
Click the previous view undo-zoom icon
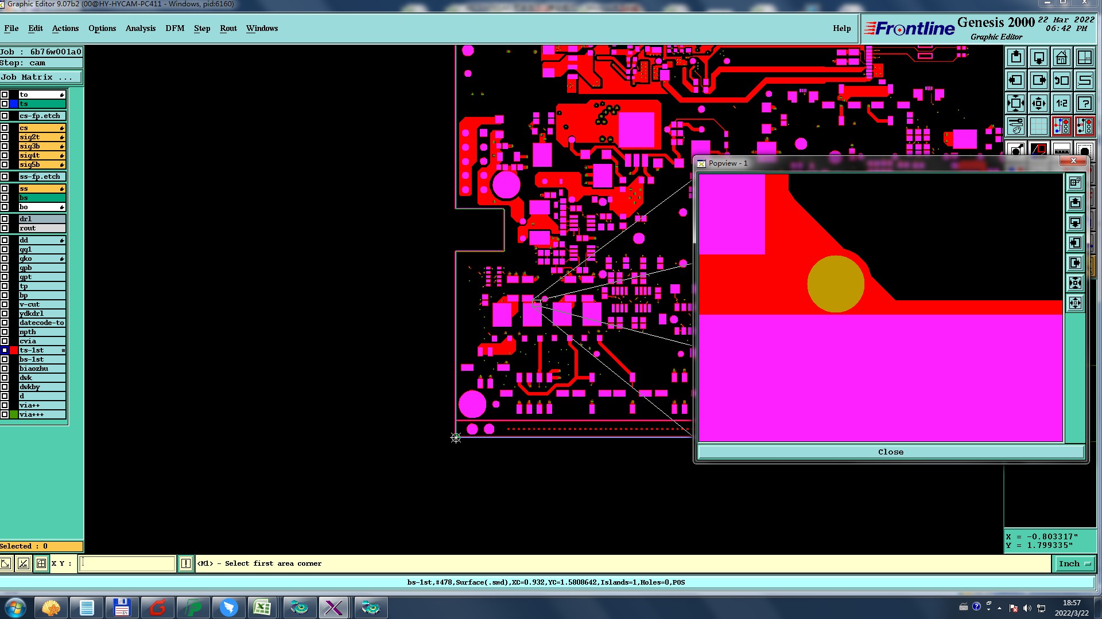coord(1061,80)
